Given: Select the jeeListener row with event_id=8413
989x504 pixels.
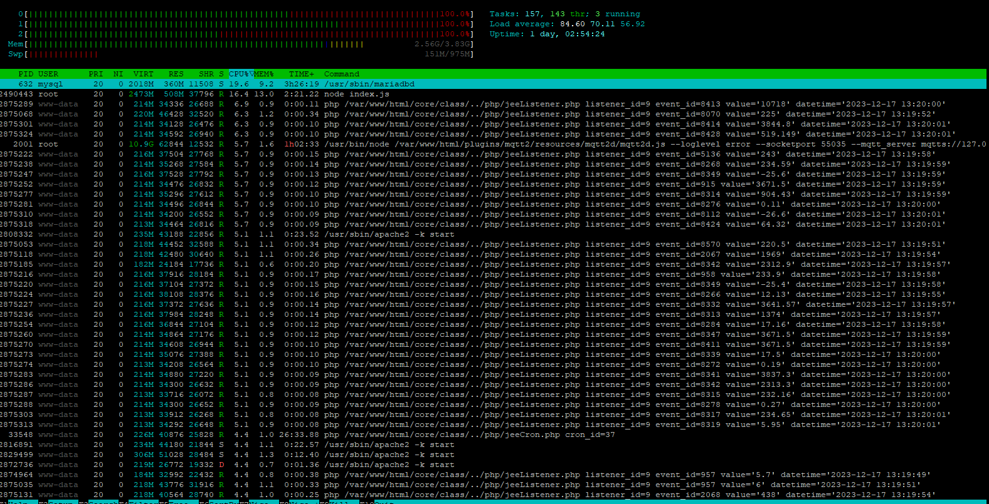Looking at the screenshot, I should click(493, 104).
